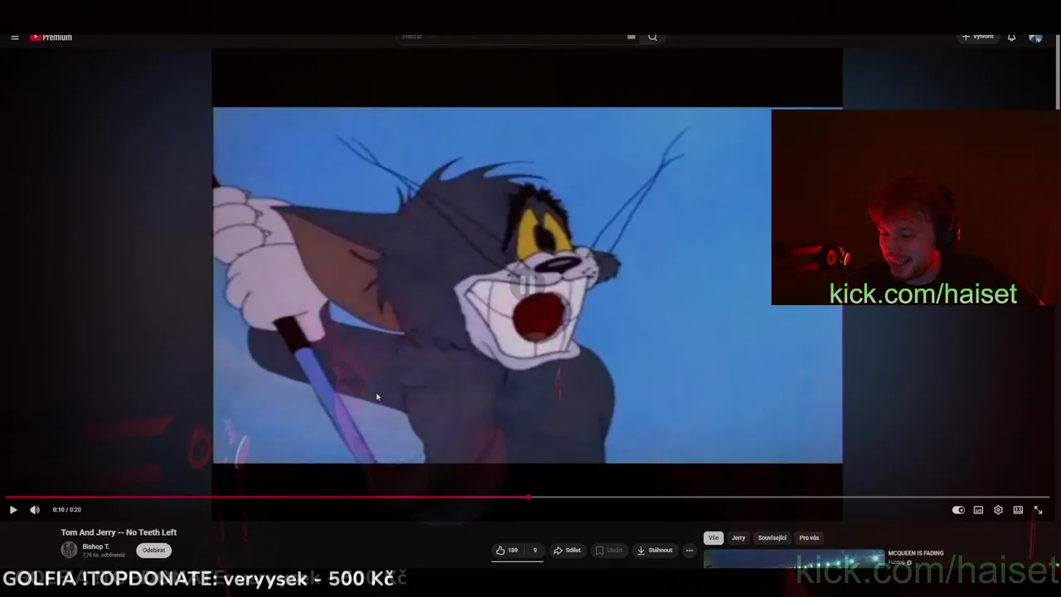Share the video via Sdílet
Viewport: 1061px width, 597px height.
(567, 551)
